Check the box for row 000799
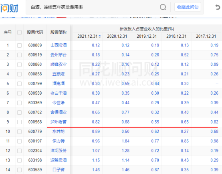Viewport: 222px width, 174px height. (19, 84)
